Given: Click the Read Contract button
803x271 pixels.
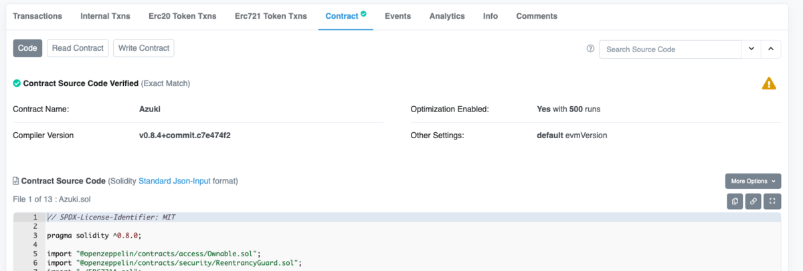Looking at the screenshot, I should pyautogui.click(x=78, y=48).
